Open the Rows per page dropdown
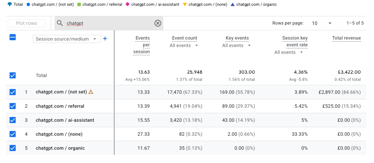The image size is (374, 163). point(322,23)
